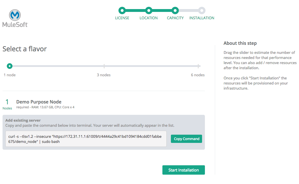Select the LICENSE step label

tap(122, 18)
